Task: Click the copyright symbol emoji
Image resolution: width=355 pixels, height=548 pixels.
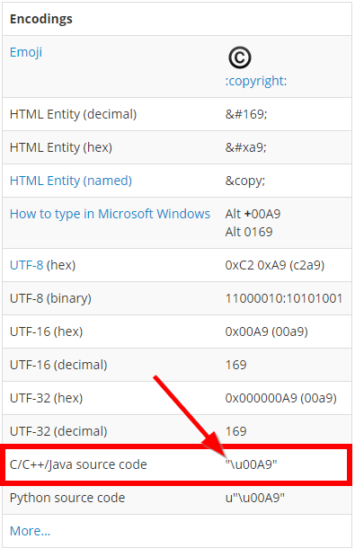Action: point(240,57)
